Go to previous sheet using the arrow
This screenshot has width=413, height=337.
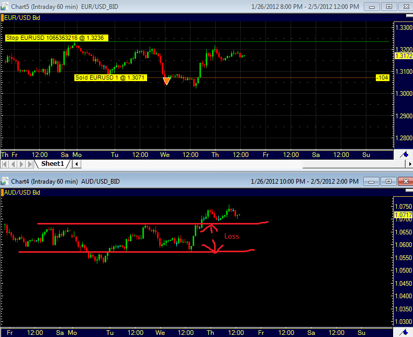(13, 164)
